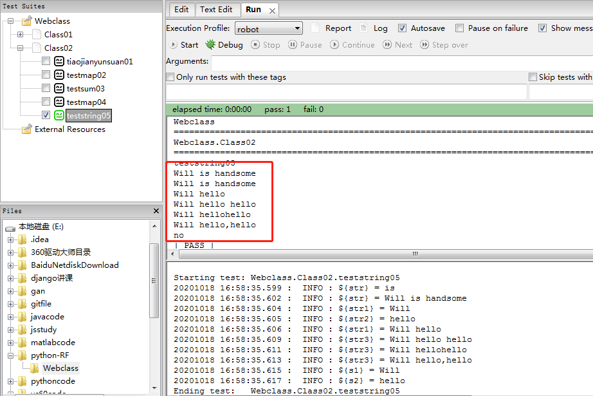The width and height of the screenshot is (593, 396).
Task: Switch to the Edit tab
Action: point(181,10)
